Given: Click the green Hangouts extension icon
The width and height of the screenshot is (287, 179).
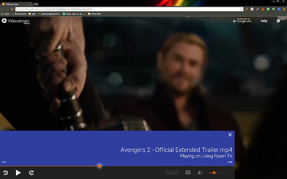Looking at the screenshot, I should tap(274, 9).
